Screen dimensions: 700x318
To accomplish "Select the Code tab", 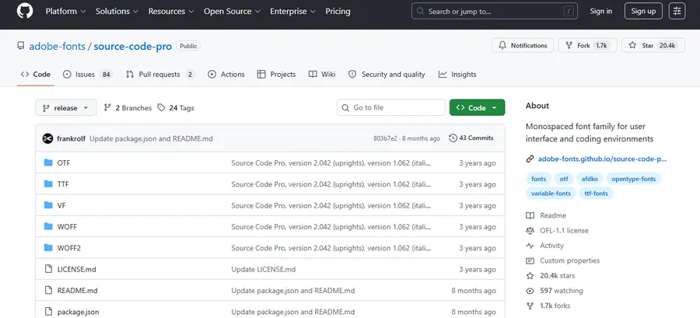I will click(36, 75).
